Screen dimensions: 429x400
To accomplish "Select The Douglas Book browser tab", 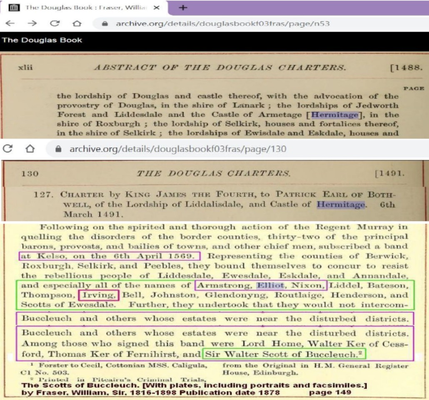I will pos(84,7).
